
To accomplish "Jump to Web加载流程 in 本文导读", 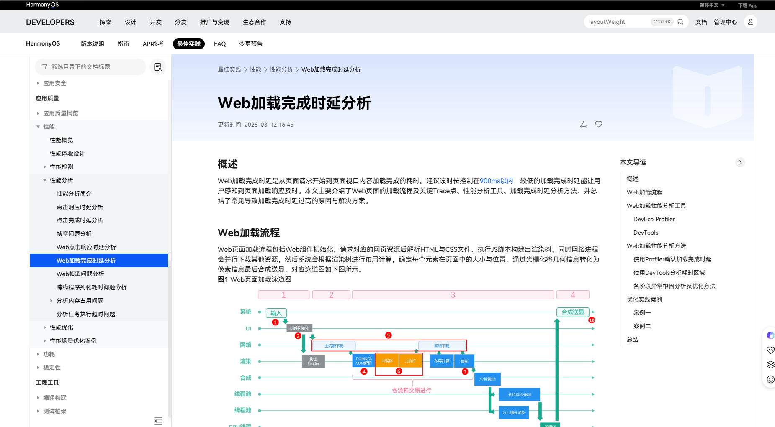I will click(x=645, y=192).
